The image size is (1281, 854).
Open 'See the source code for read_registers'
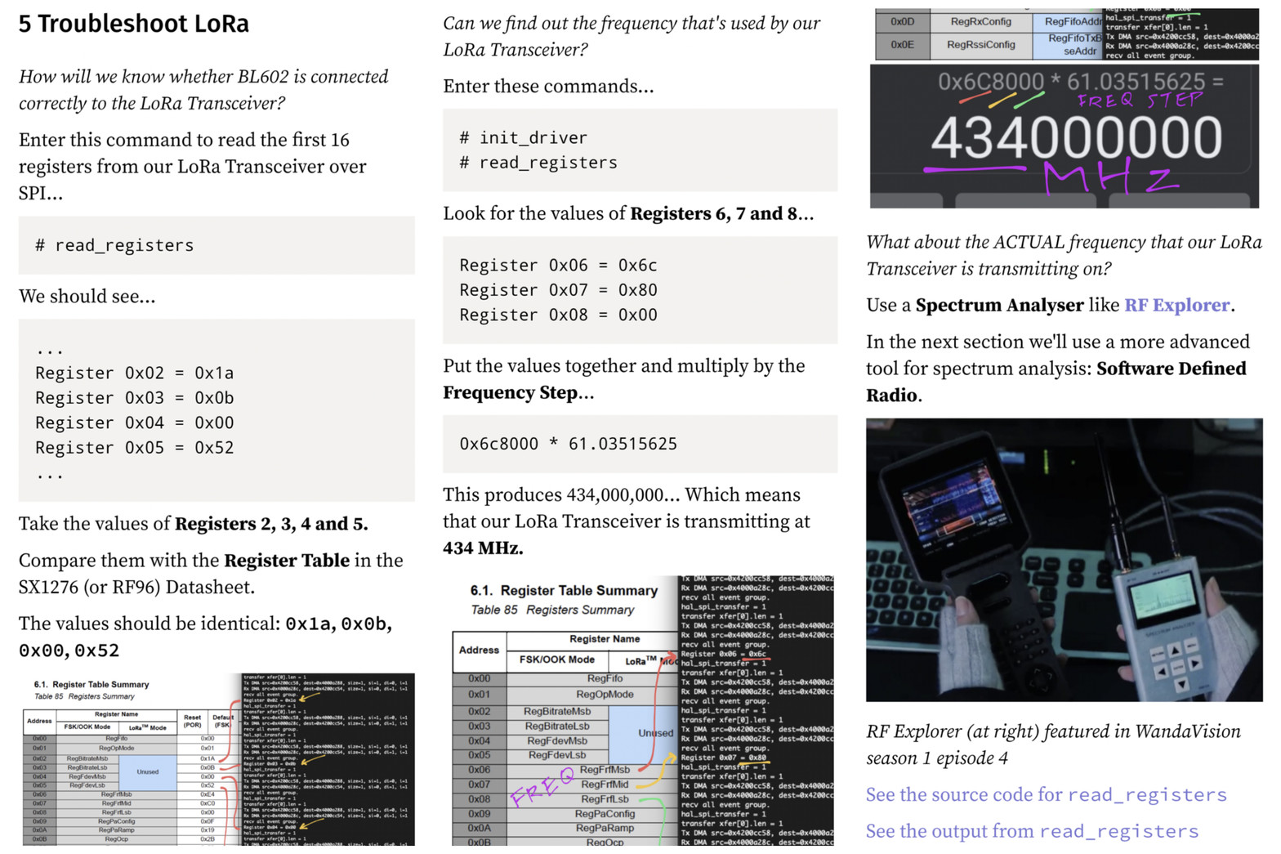(1046, 795)
